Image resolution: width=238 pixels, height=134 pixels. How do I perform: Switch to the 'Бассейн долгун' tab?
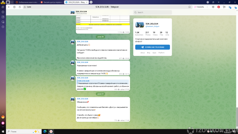tap(51, 2)
